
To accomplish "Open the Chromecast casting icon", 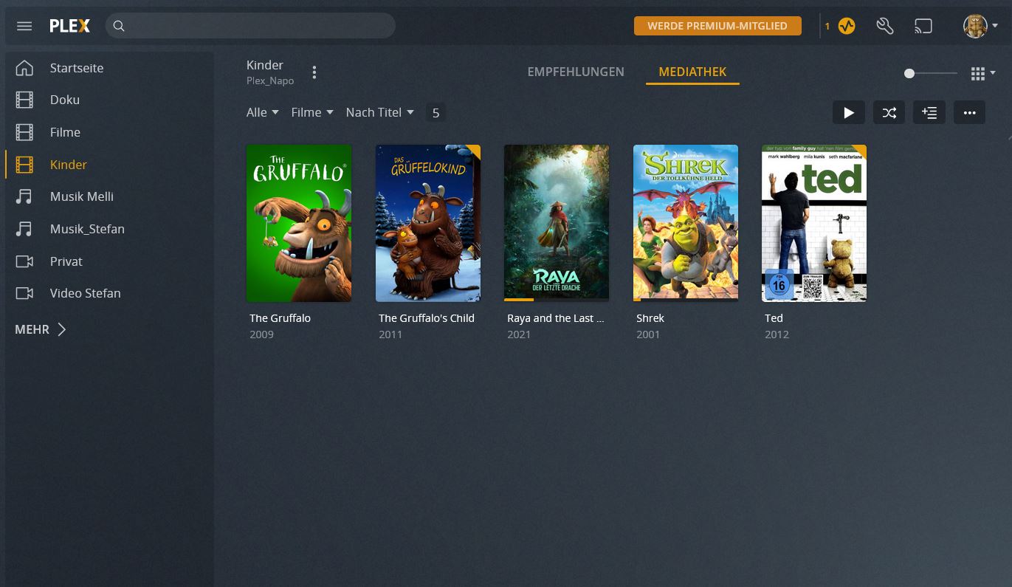I will click(x=923, y=26).
